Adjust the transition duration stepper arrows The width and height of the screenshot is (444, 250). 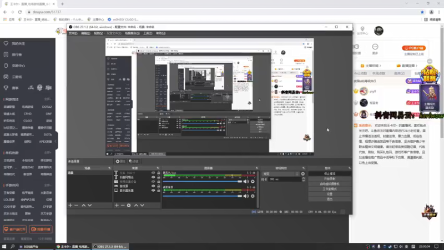click(x=303, y=179)
